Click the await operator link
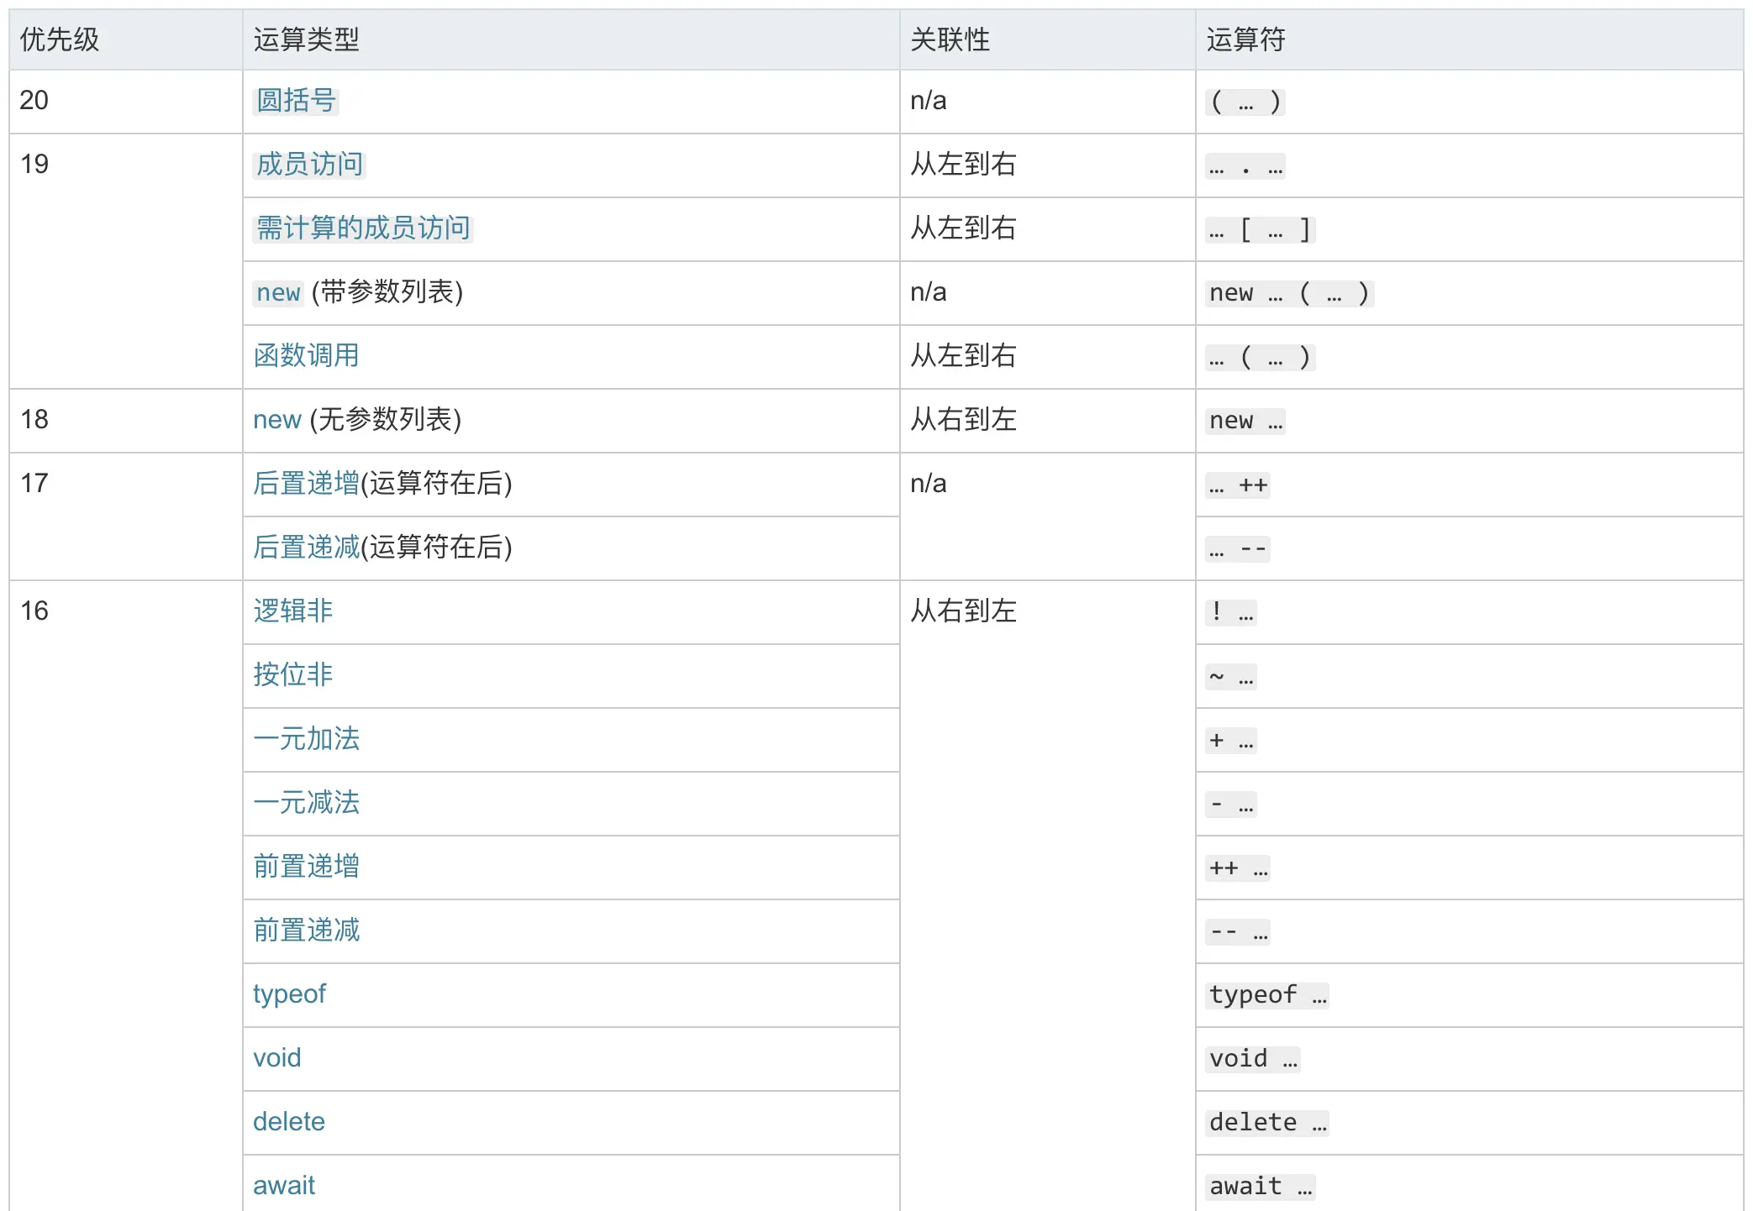Image resolution: width=1753 pixels, height=1211 pixels. [x=283, y=1186]
